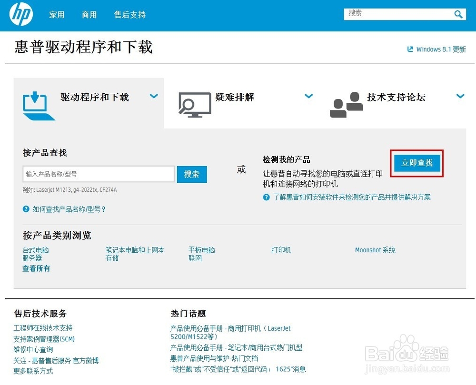Open the 商用 menu

(89, 15)
